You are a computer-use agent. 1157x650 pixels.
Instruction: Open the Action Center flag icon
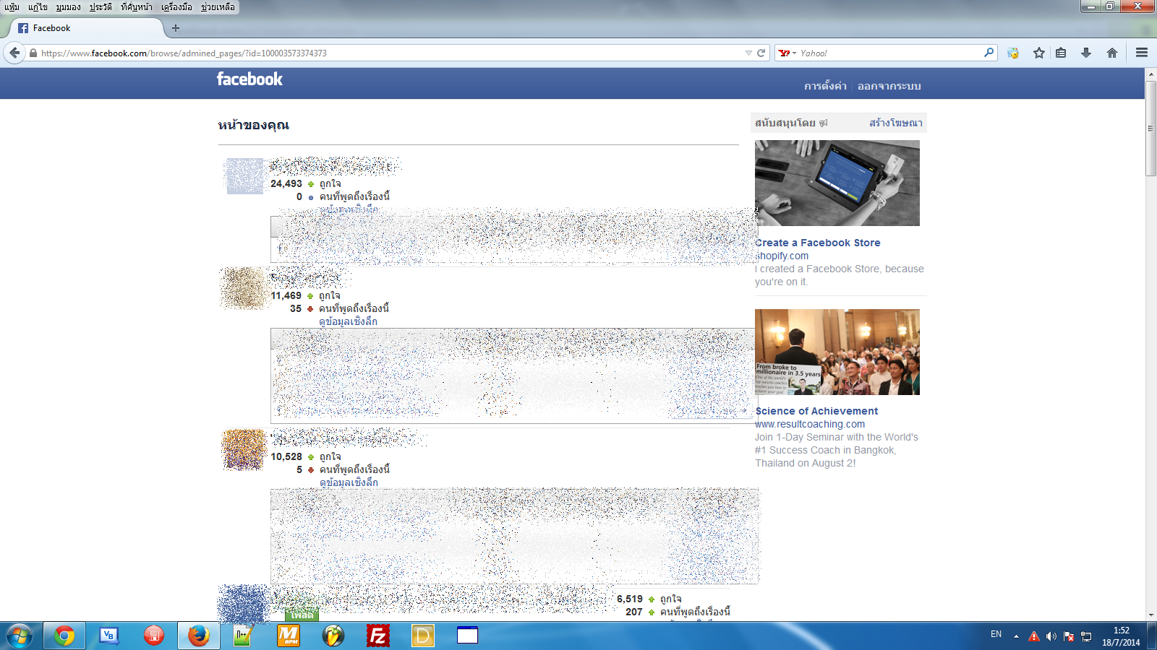1069,636
